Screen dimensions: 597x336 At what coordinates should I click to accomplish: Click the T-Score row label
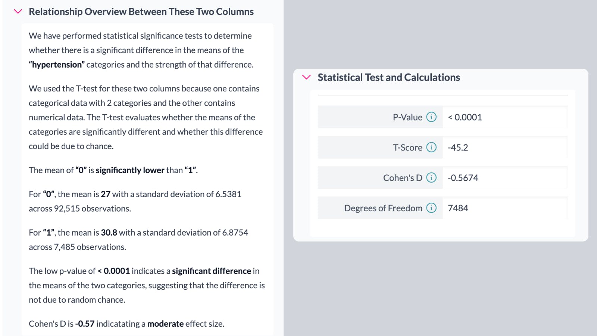(x=409, y=147)
